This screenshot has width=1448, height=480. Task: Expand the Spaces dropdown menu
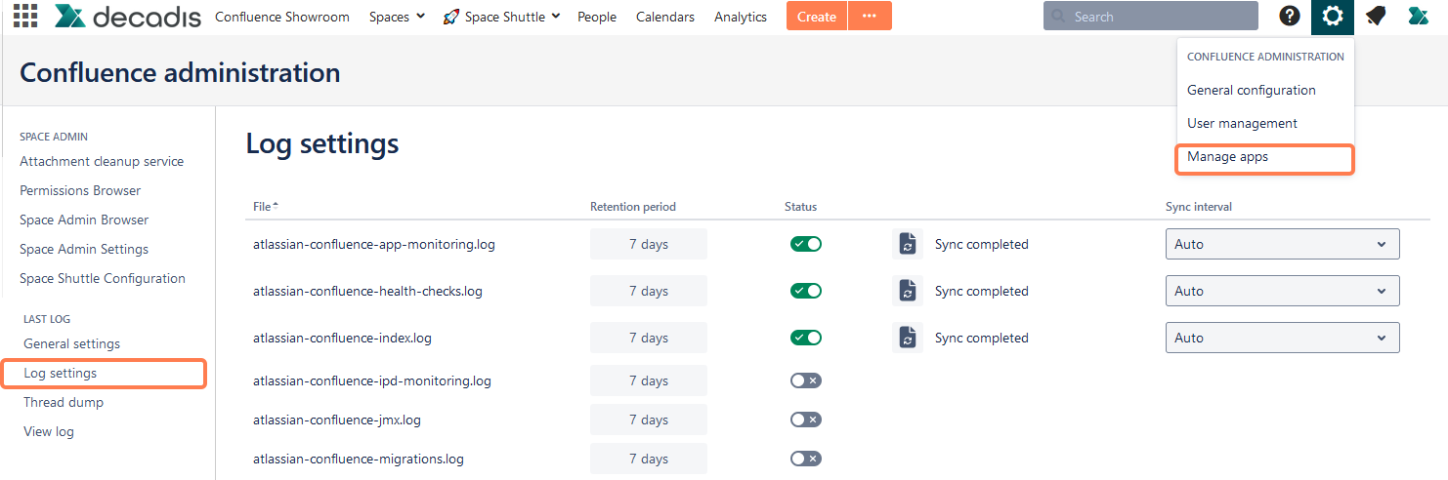(x=397, y=17)
